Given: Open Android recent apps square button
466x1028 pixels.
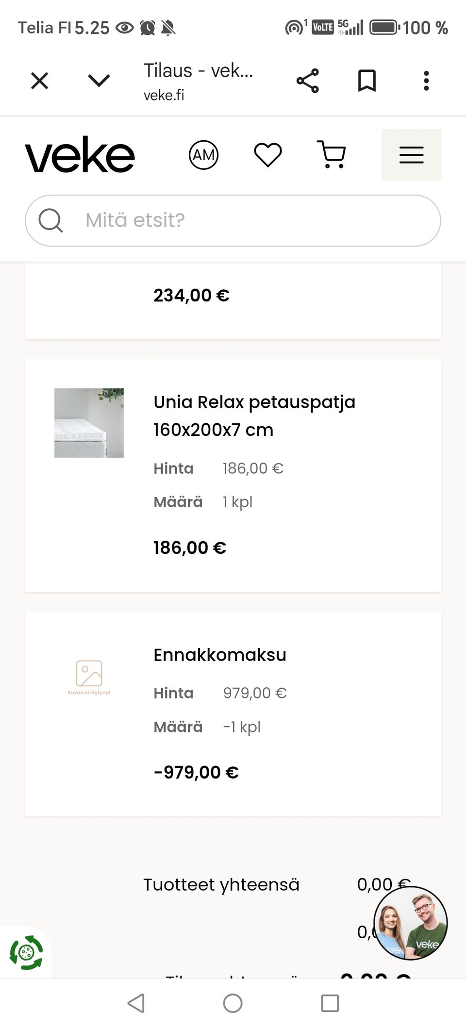Looking at the screenshot, I should tap(330, 1003).
